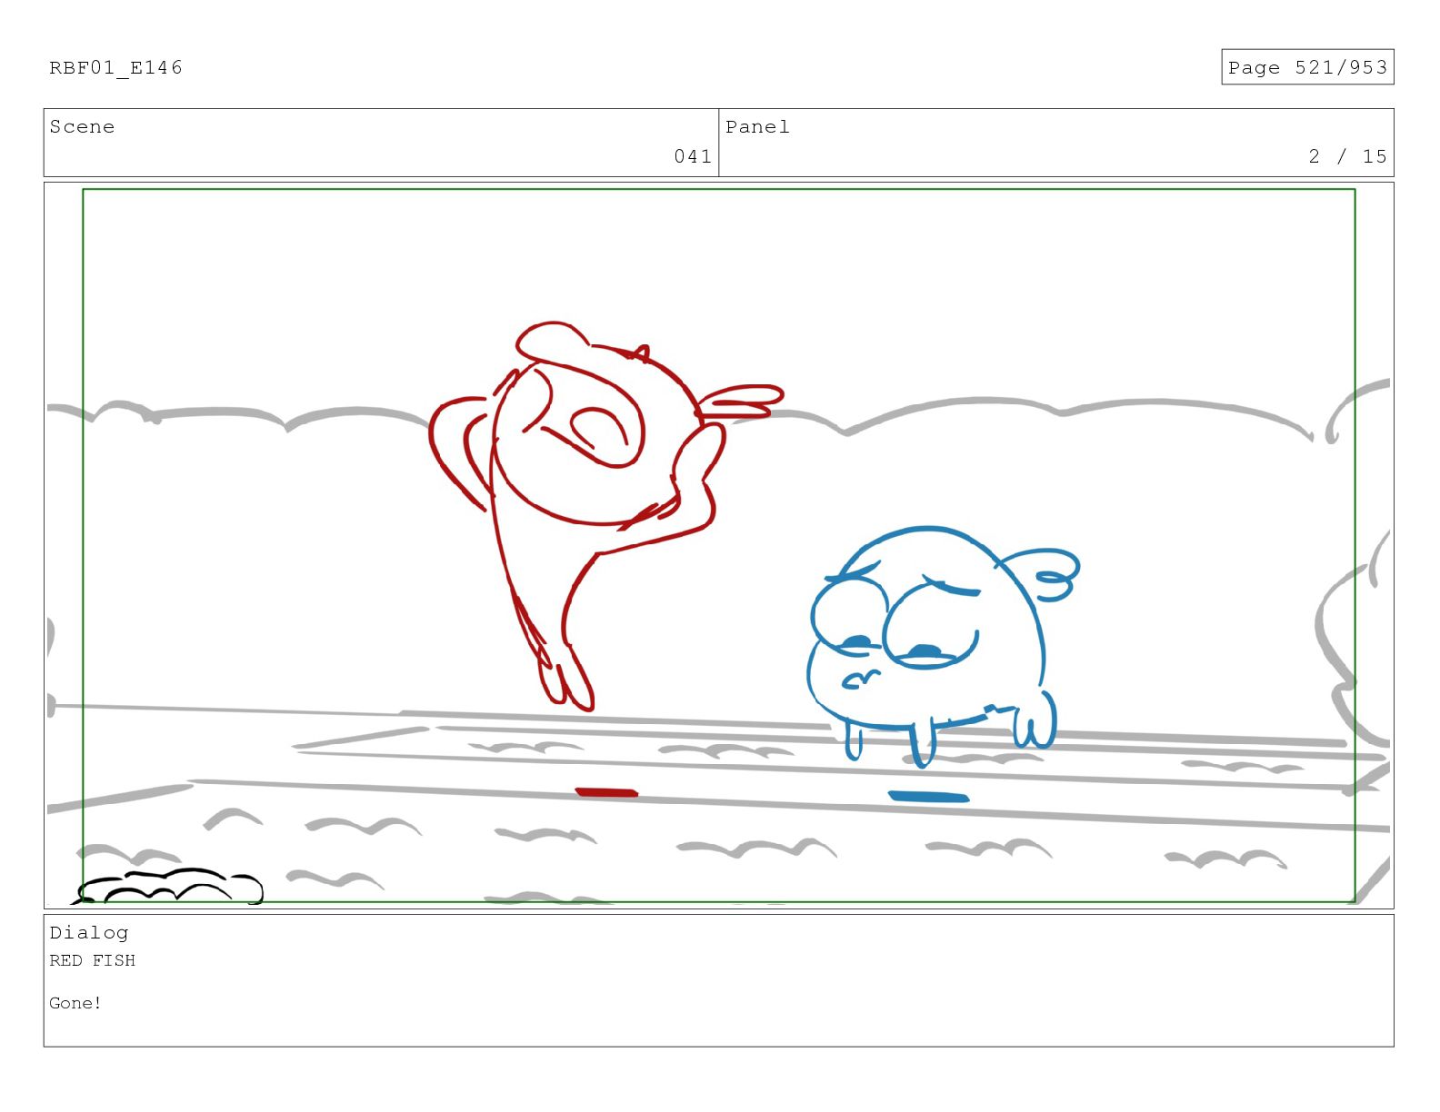Click panel count 2 / 15

(1347, 156)
